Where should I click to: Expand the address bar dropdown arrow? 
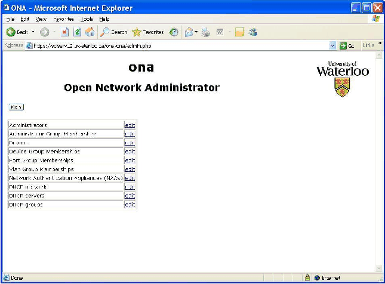332,45
